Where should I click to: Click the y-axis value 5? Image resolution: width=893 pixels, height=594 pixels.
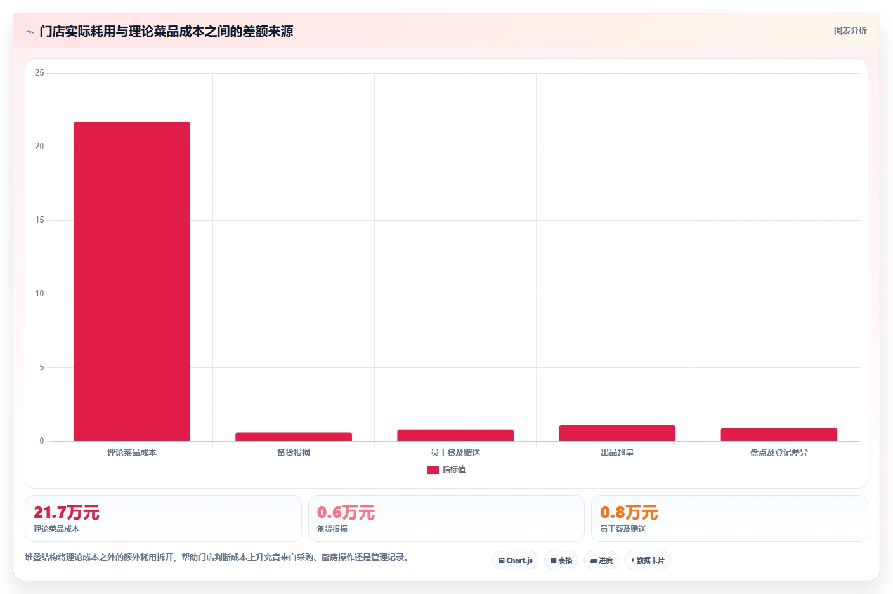(x=42, y=367)
